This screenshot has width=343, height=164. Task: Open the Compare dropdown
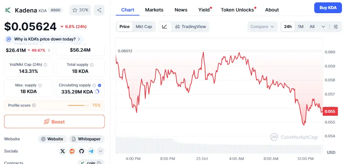coord(262,27)
